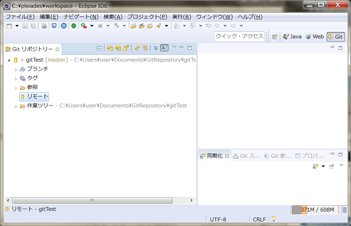Click the Last Edit Location icon
This screenshot has width=351, height=226.
[209, 26]
